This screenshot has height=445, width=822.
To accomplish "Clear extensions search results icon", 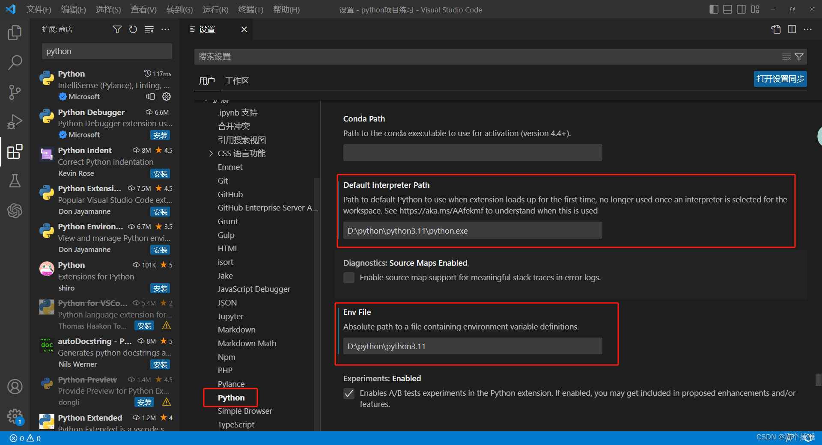I will point(149,29).
